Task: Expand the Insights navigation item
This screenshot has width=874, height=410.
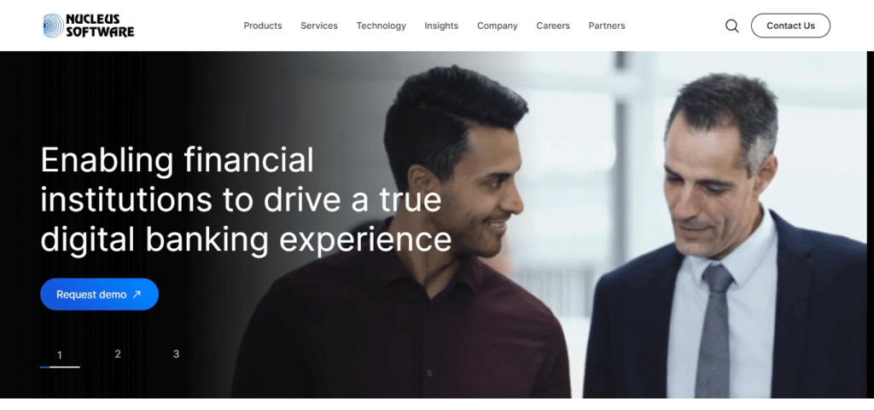Action: point(441,26)
